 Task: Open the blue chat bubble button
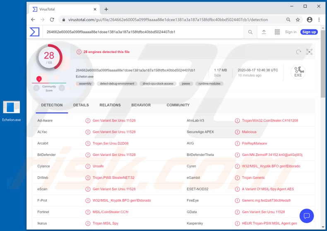tap(307, 216)
